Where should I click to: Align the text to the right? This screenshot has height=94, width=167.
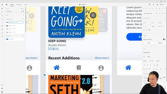coord(150,65)
